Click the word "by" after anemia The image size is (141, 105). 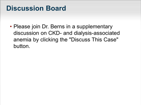(36, 40)
